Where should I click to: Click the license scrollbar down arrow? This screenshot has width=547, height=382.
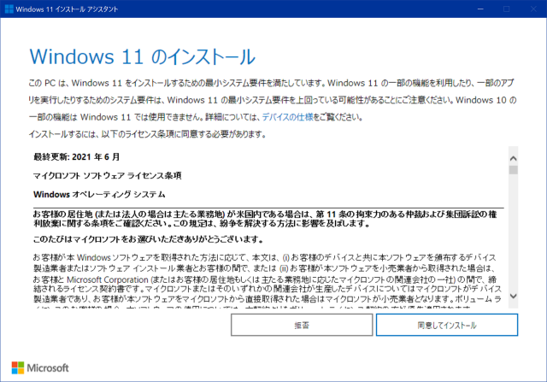click(513, 296)
